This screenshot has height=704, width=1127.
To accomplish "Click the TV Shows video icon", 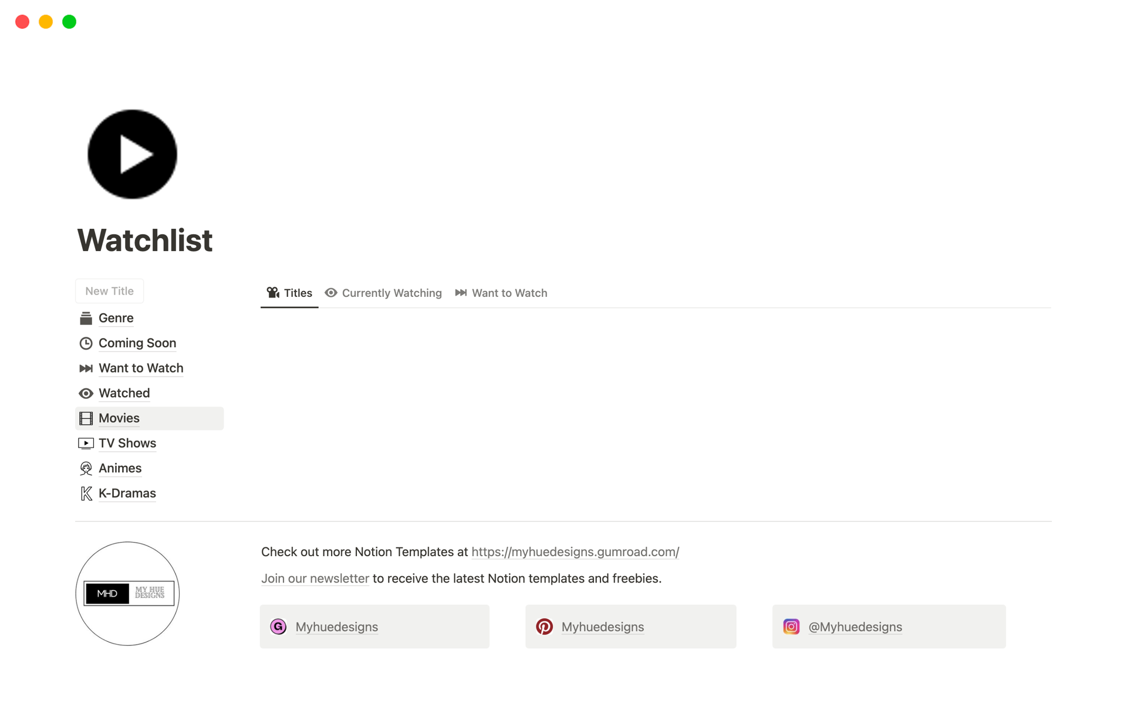I will coord(86,443).
